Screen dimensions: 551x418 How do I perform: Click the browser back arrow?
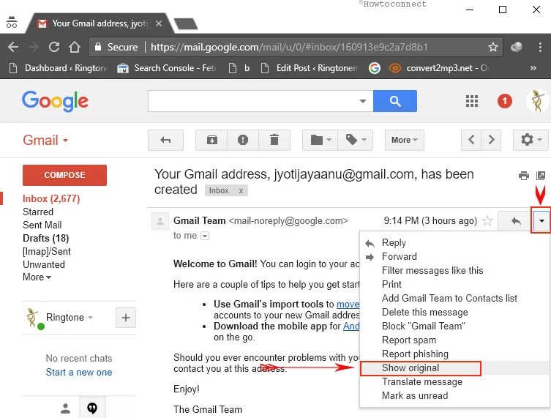[13, 47]
